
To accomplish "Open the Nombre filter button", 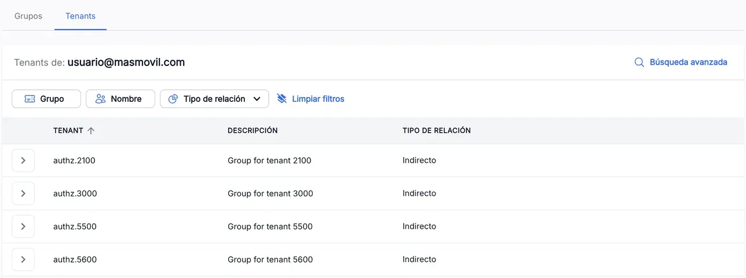I will pyautogui.click(x=120, y=98).
